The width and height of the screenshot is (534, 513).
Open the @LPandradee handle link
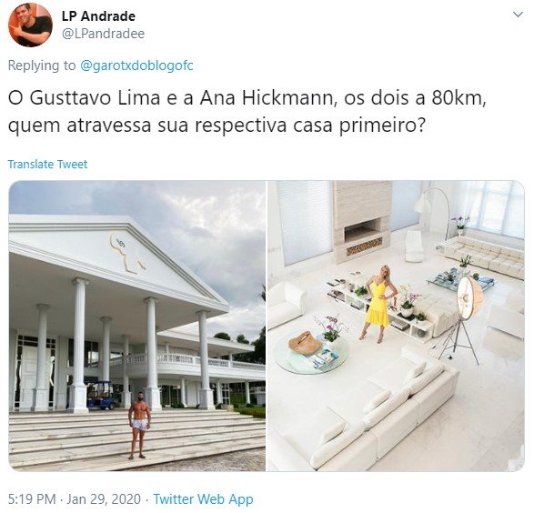point(103,34)
